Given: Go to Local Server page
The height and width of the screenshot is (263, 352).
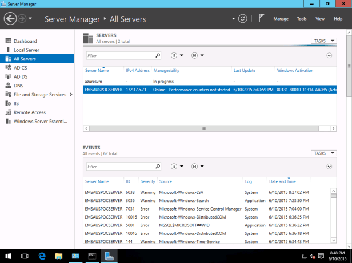Looking at the screenshot, I should pos(26,50).
